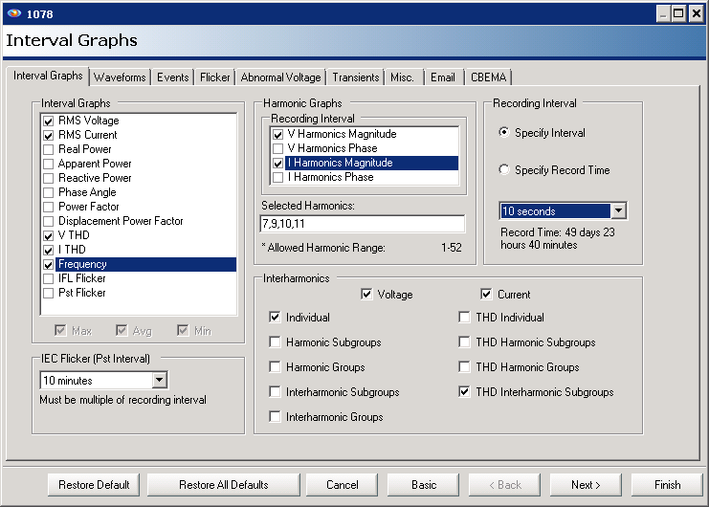
Task: Close the 1078 window
Action: pyautogui.click(x=696, y=14)
